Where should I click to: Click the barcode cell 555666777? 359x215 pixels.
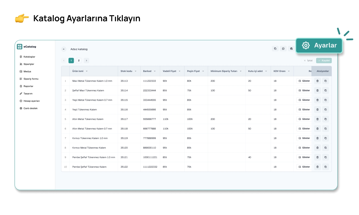149,119
